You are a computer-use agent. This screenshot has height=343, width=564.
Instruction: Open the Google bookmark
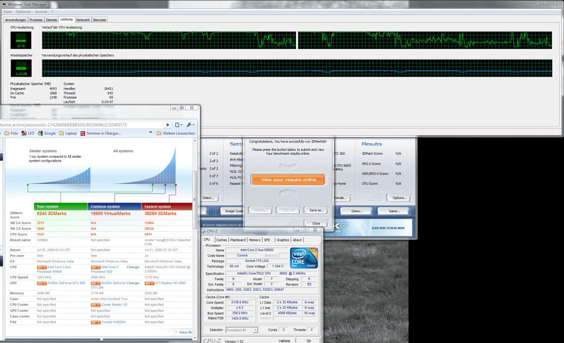pyautogui.click(x=47, y=133)
